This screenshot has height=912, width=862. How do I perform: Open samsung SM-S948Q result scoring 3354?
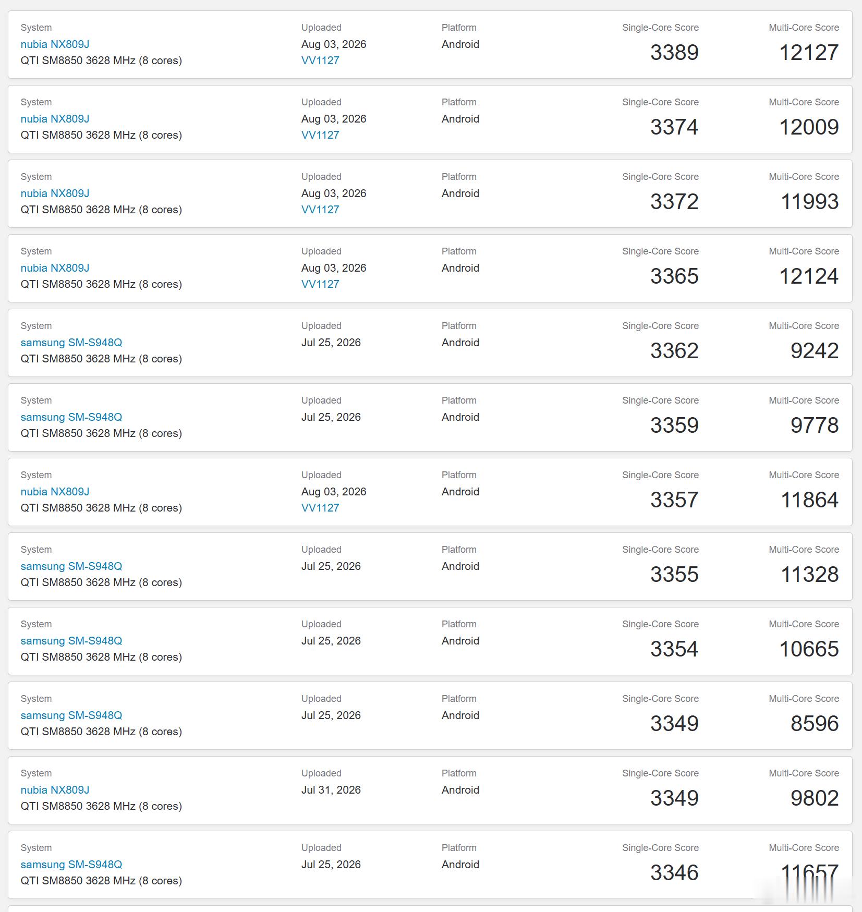point(71,641)
